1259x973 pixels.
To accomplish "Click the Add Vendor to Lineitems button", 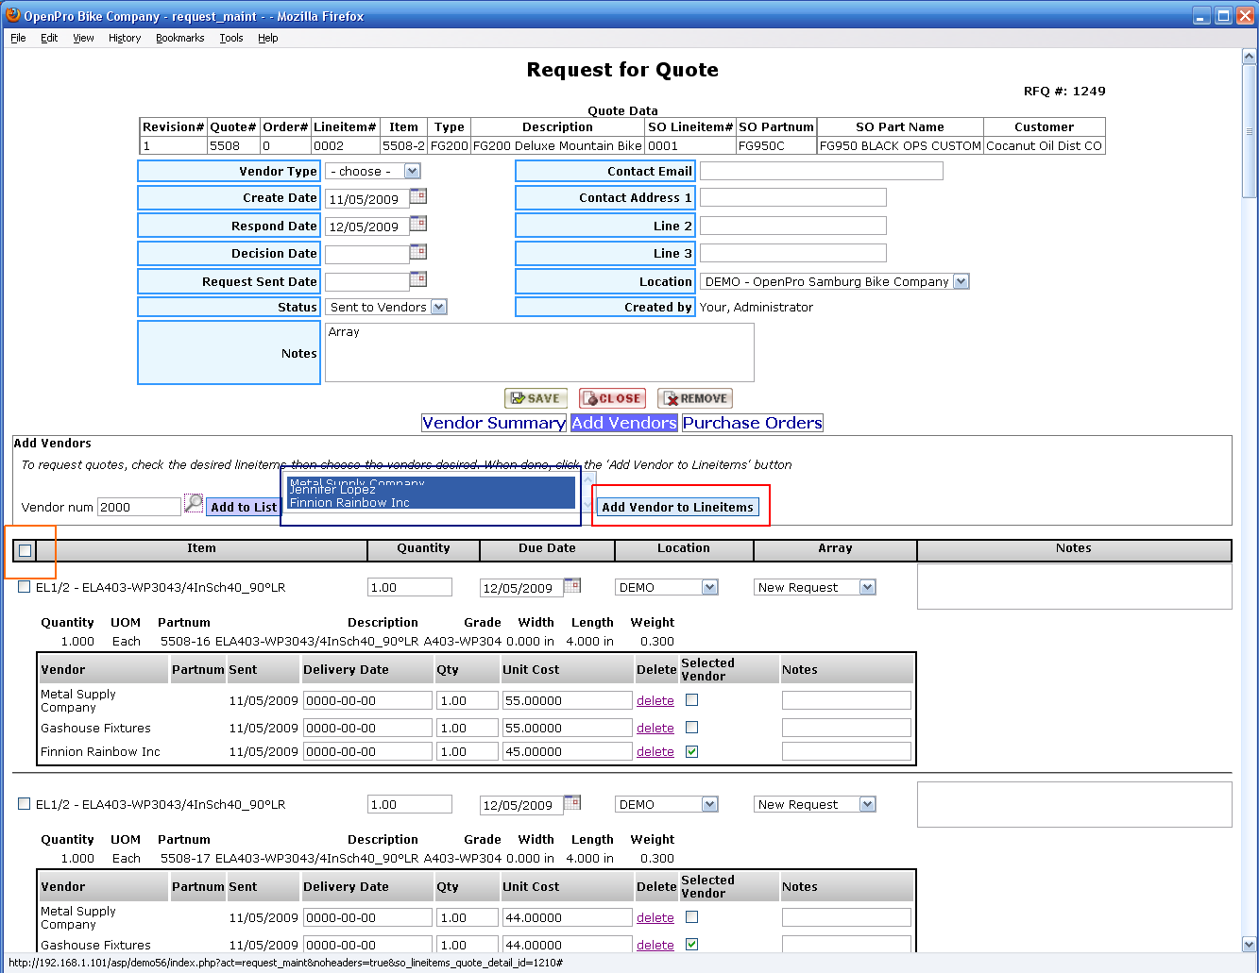I will [677, 507].
